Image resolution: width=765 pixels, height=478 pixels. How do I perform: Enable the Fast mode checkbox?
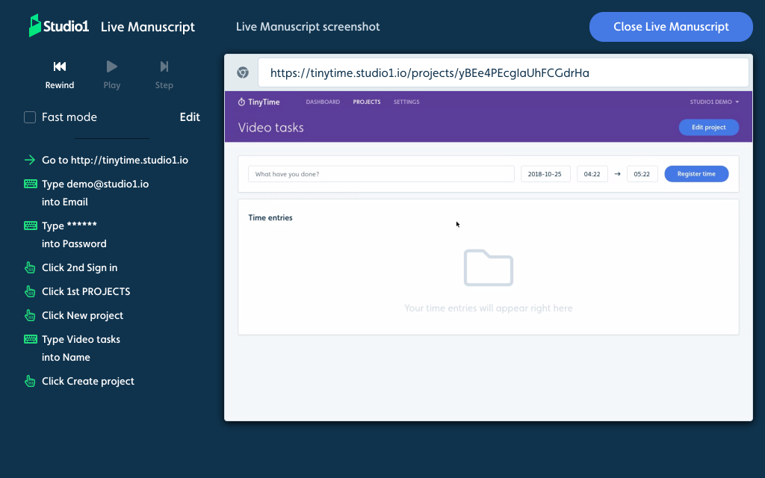[30, 117]
